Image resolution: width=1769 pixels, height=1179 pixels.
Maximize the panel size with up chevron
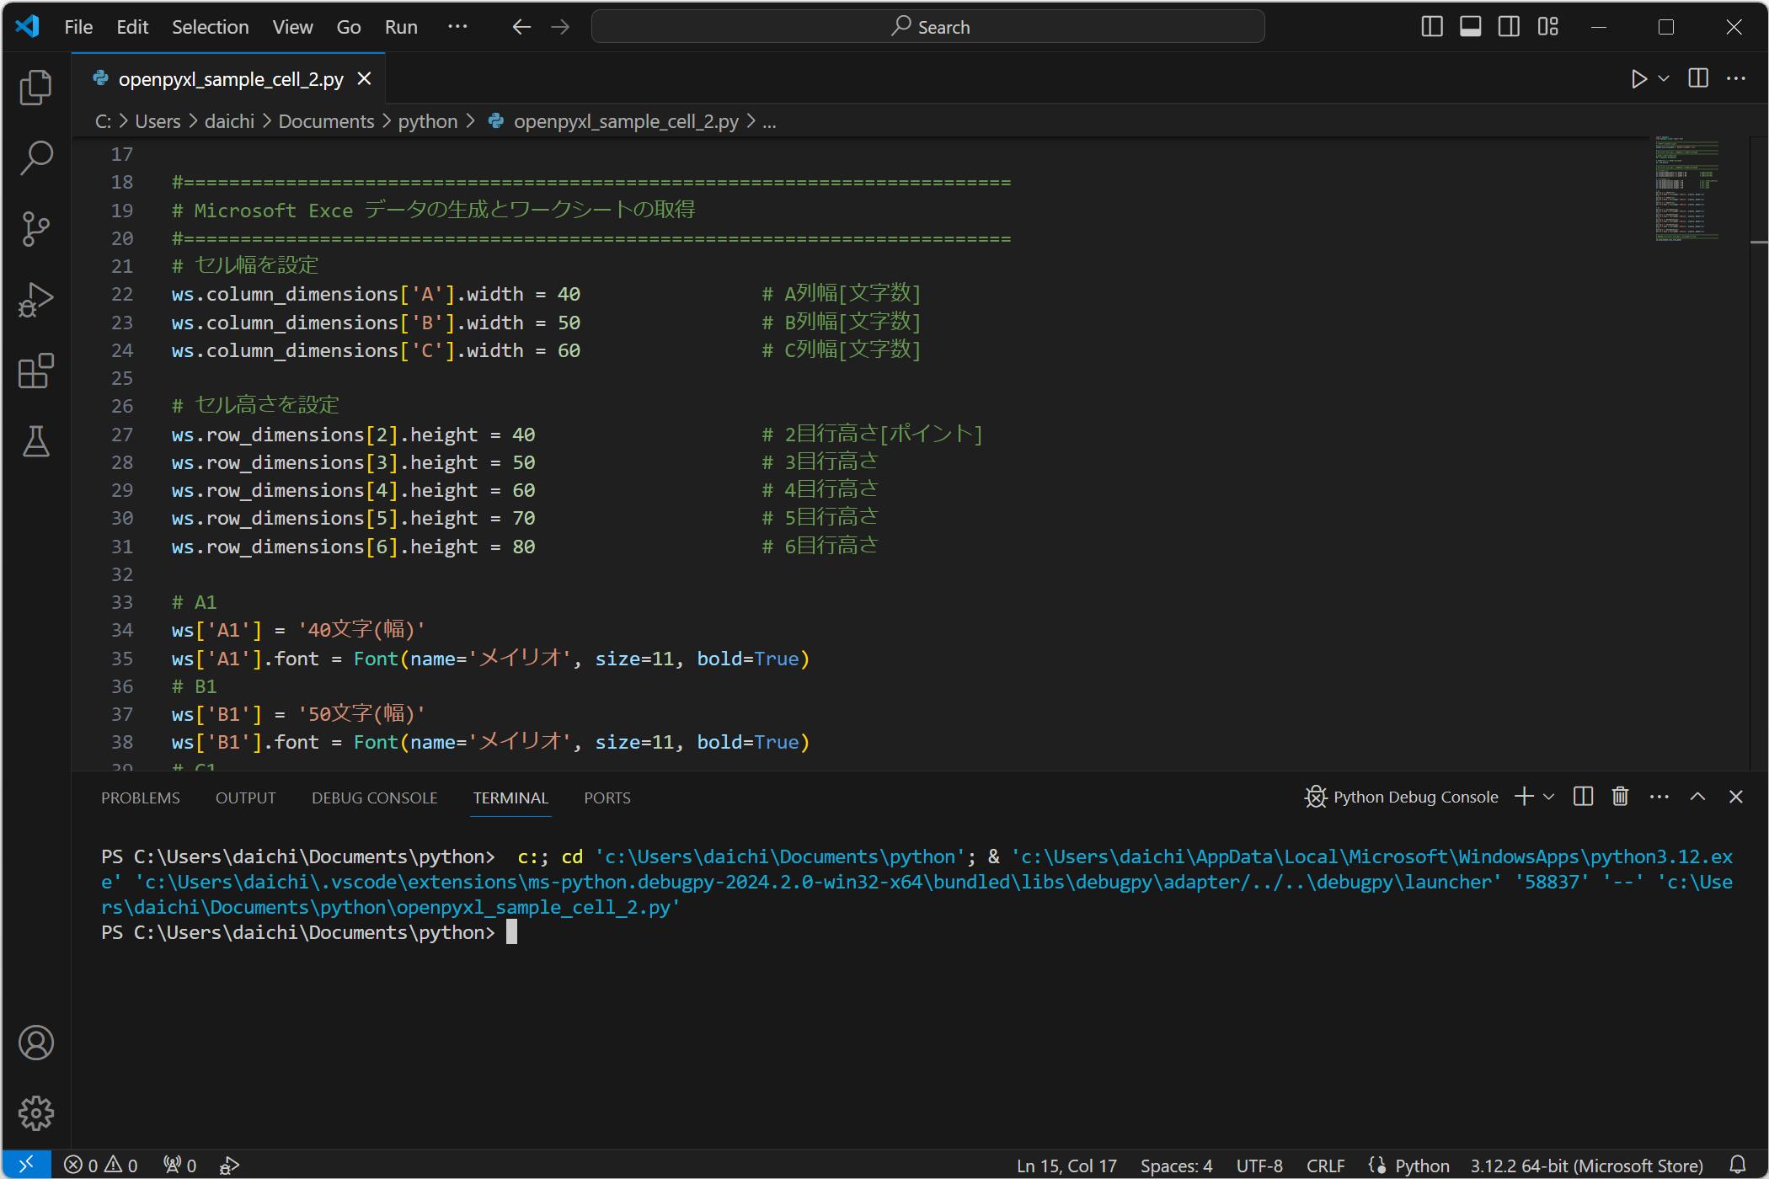pyautogui.click(x=1697, y=797)
